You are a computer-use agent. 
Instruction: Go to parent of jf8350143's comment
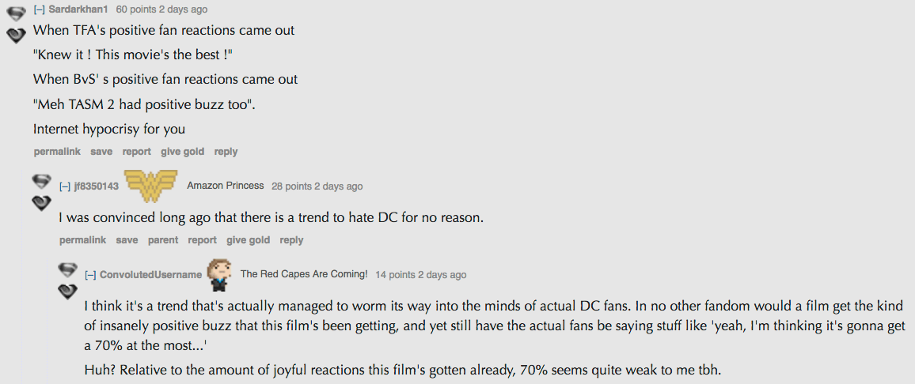pos(163,240)
